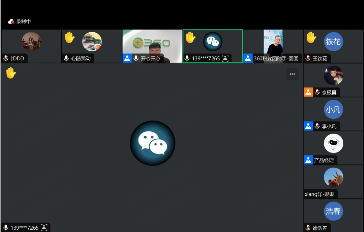Click muted microphone icon beside 李小凡
This screenshot has width=364, height=232.
[317, 126]
